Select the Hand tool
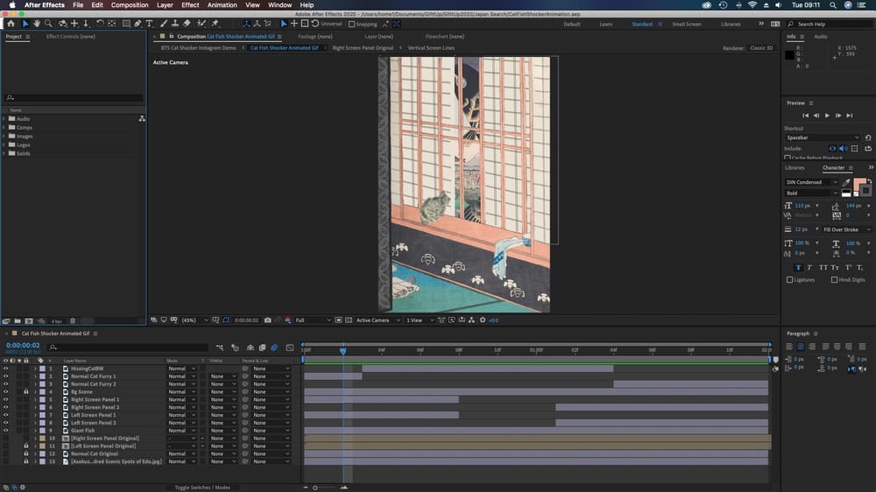The height and width of the screenshot is (492, 876). pyautogui.click(x=37, y=24)
